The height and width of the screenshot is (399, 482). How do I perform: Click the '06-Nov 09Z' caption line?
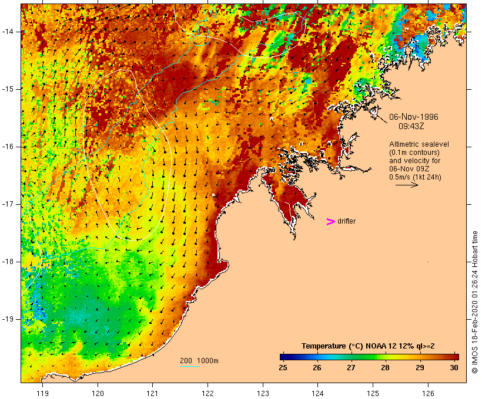410,169
